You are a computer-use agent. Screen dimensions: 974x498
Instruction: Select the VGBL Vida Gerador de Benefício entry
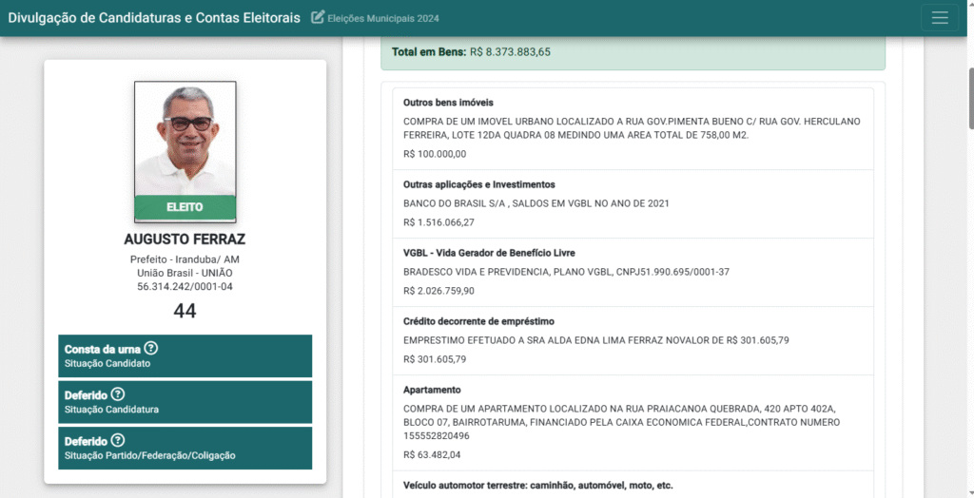pos(633,272)
